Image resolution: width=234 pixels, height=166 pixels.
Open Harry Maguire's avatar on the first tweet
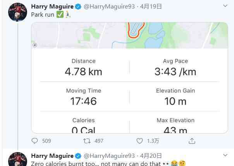point(17,12)
